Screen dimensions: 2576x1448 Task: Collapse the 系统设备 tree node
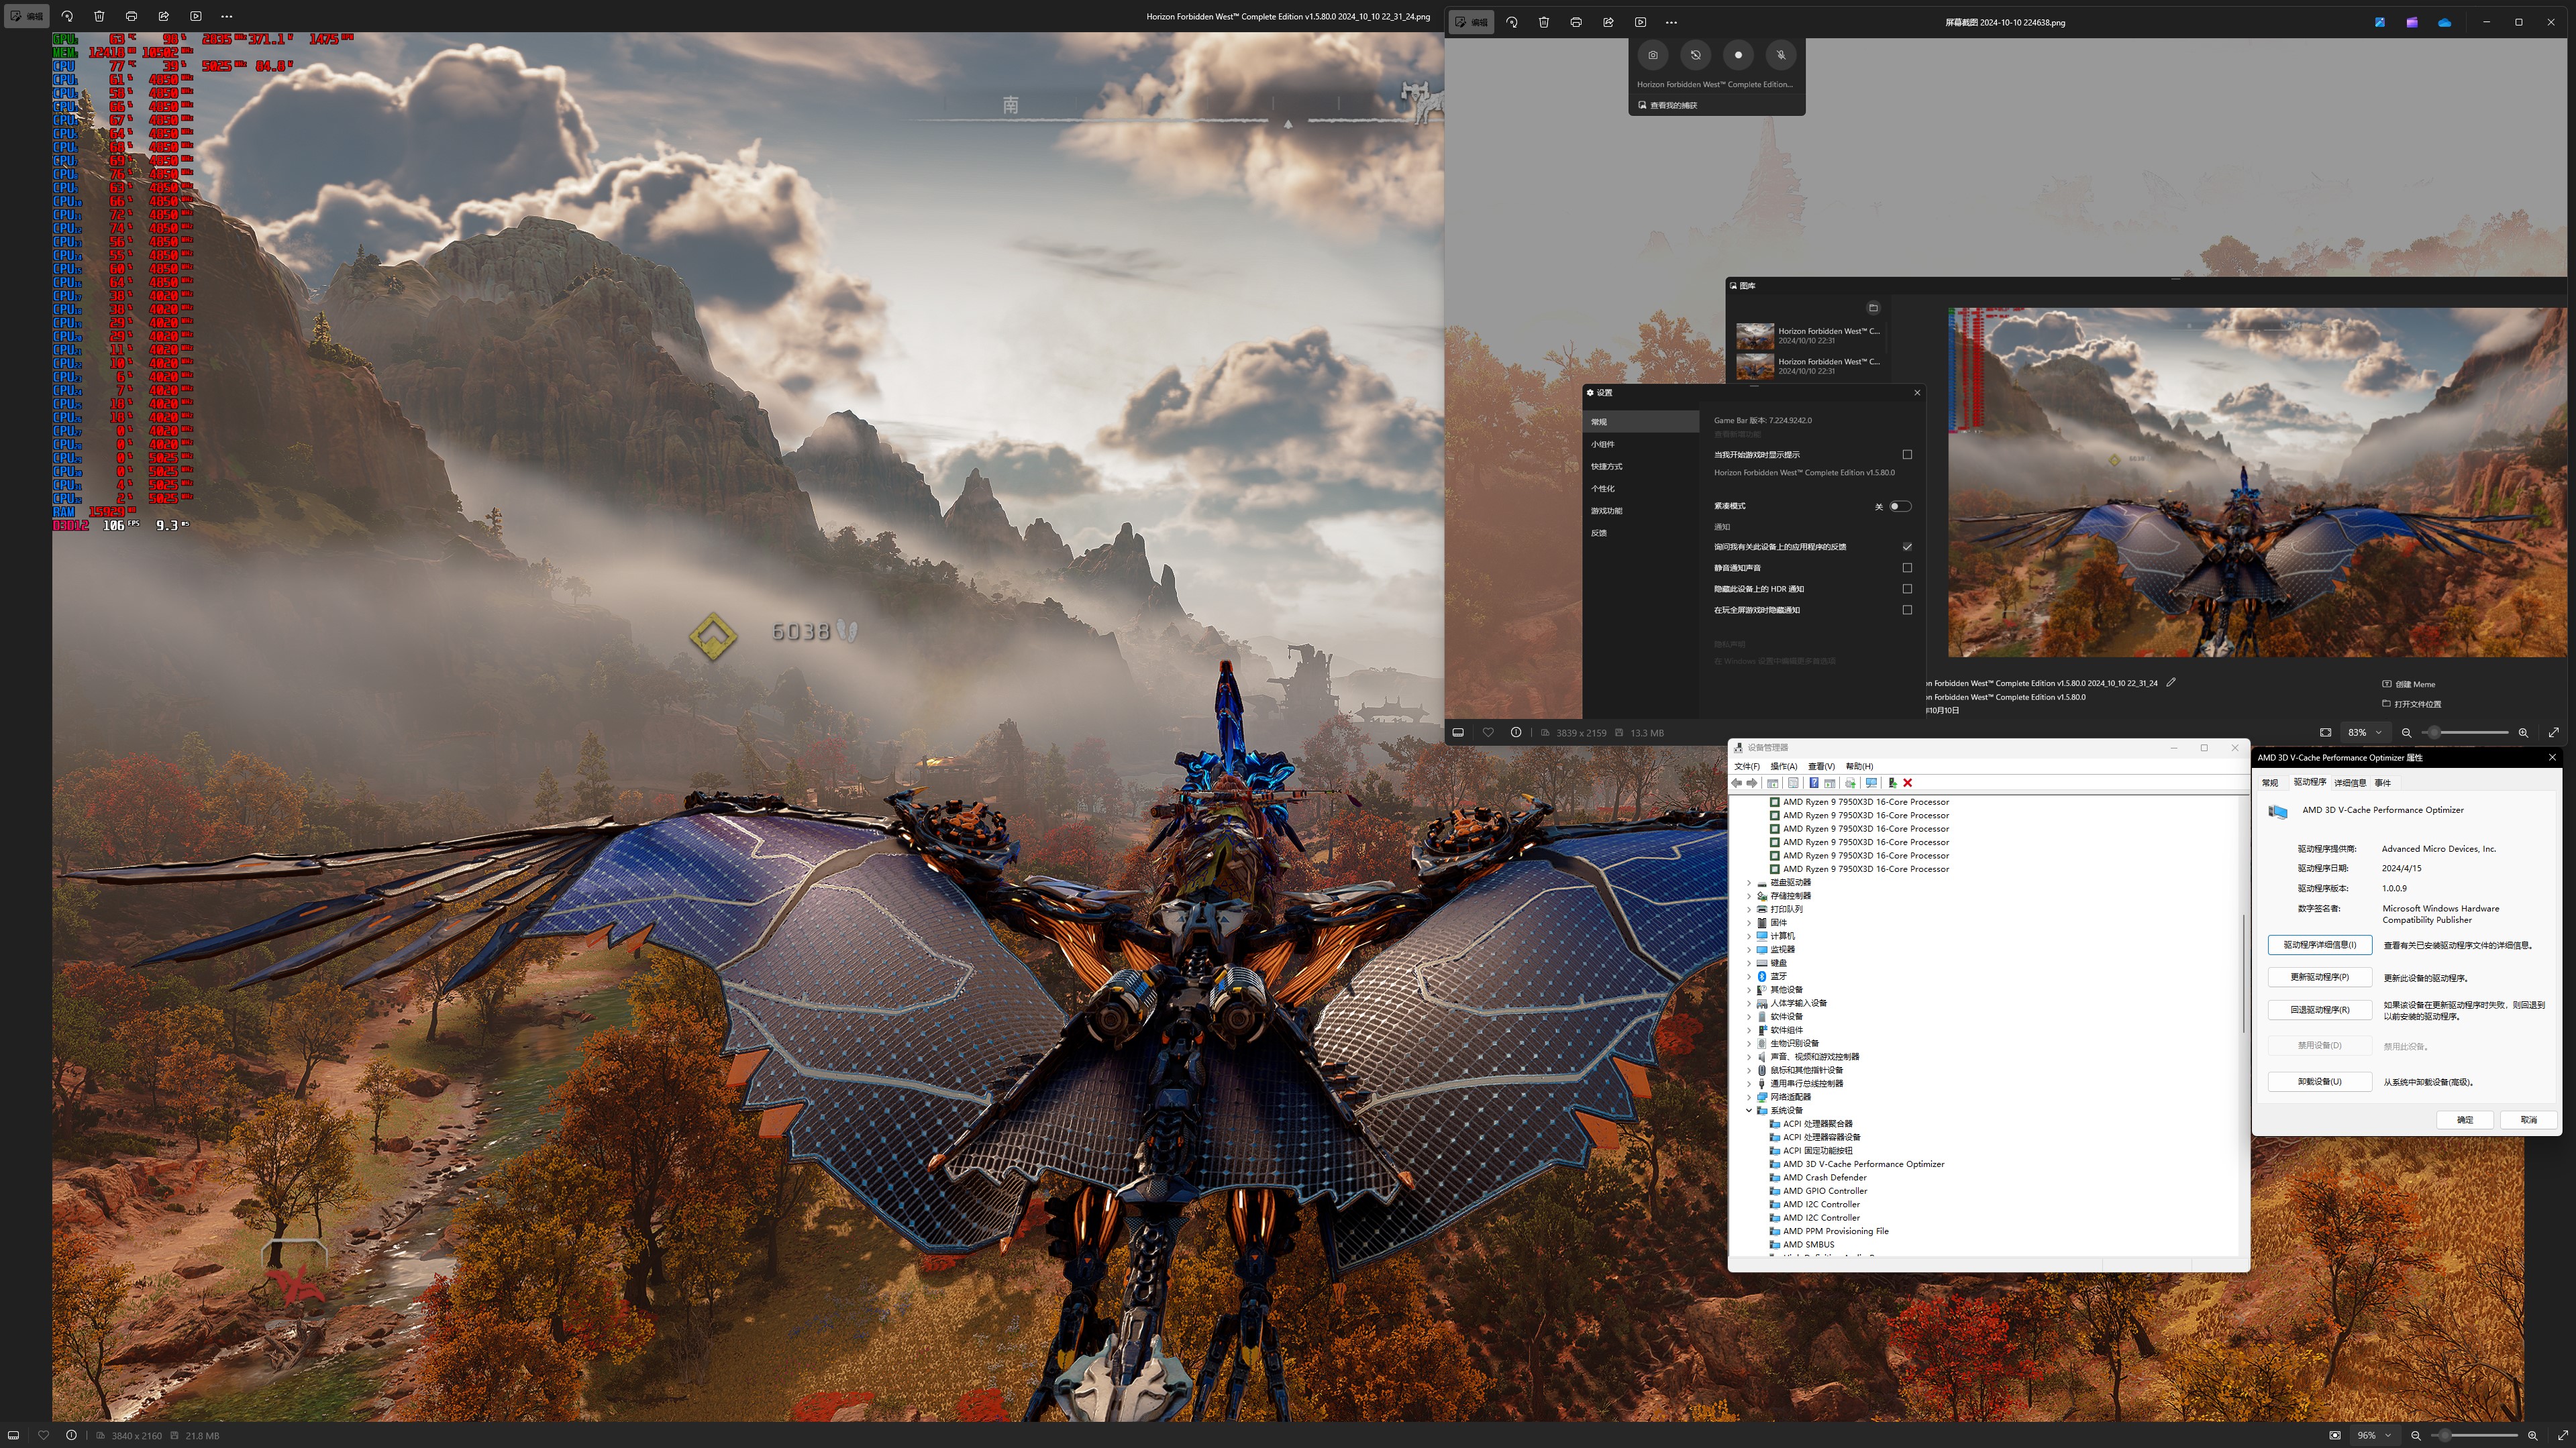click(1749, 1110)
